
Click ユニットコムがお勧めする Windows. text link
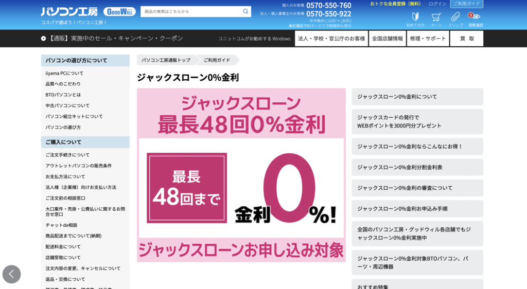pos(255,39)
